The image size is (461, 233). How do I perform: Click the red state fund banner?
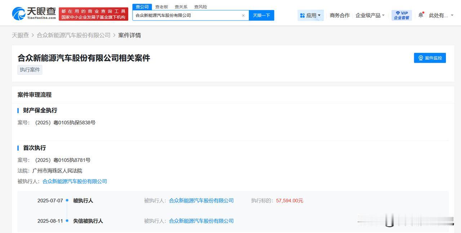(93, 14)
